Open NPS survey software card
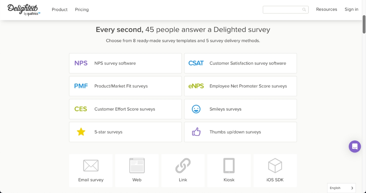 pos(125,63)
